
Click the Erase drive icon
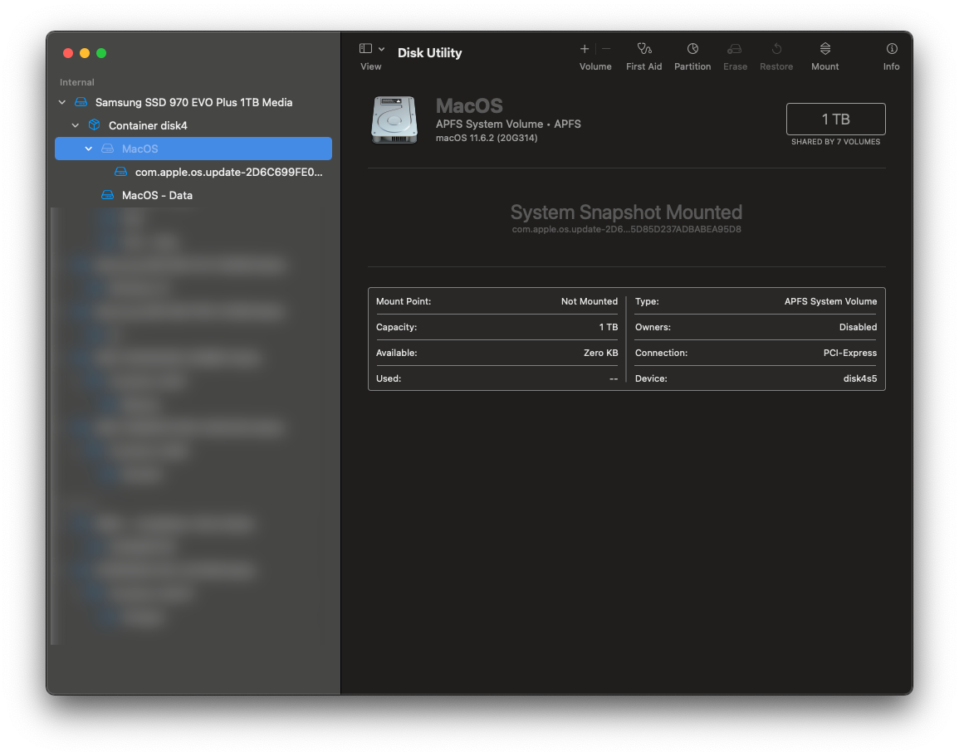[735, 48]
